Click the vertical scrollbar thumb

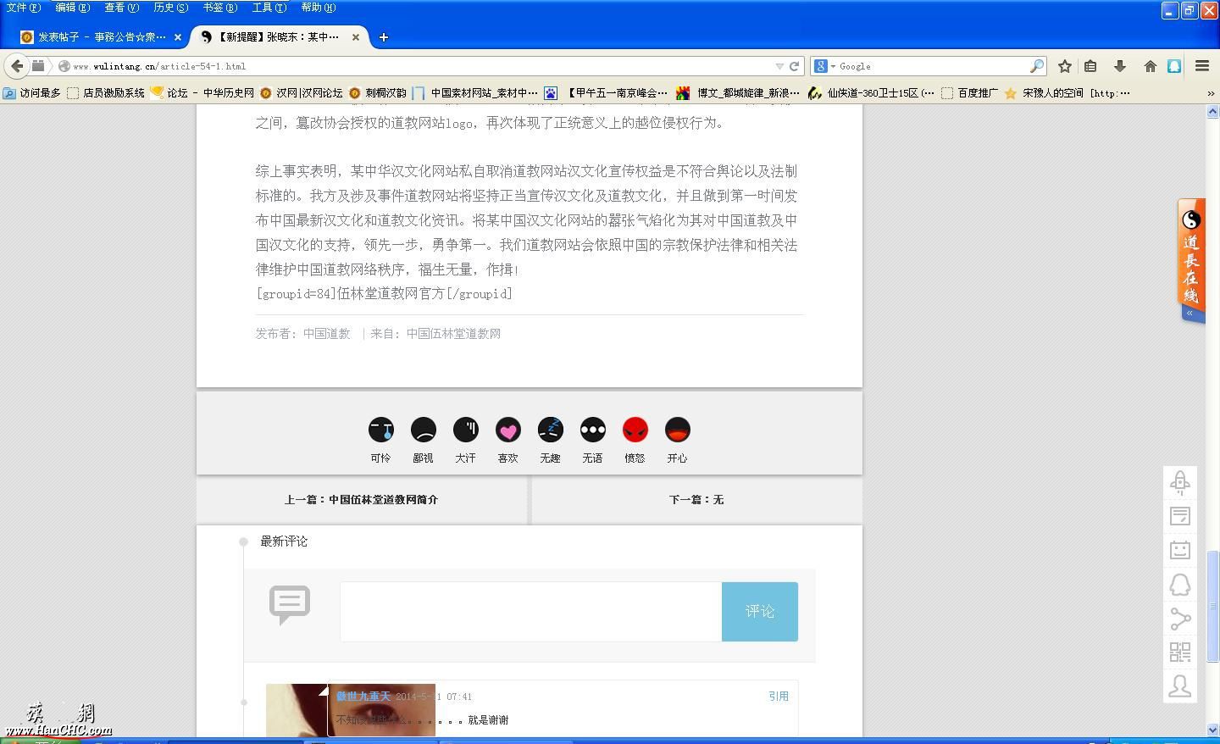click(1212, 606)
